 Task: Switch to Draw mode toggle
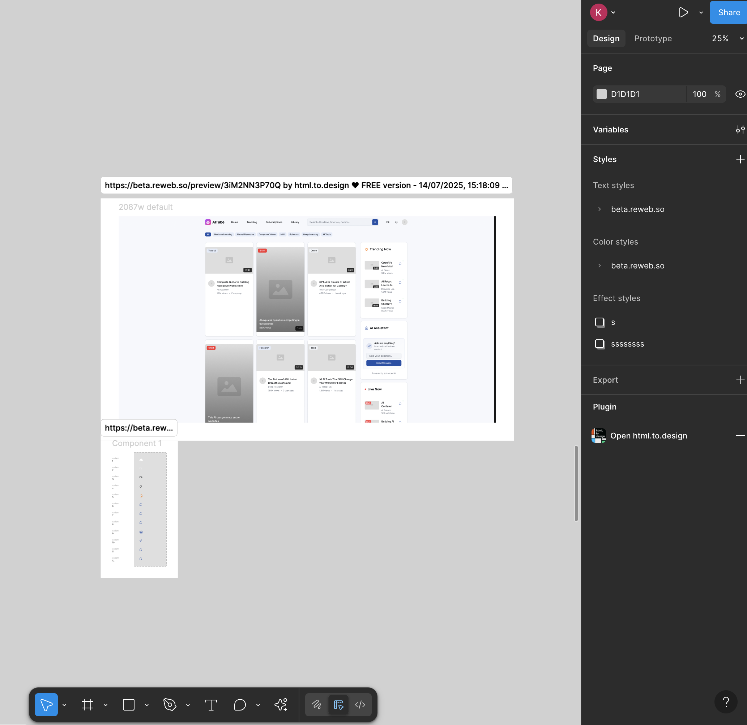pyautogui.click(x=316, y=704)
